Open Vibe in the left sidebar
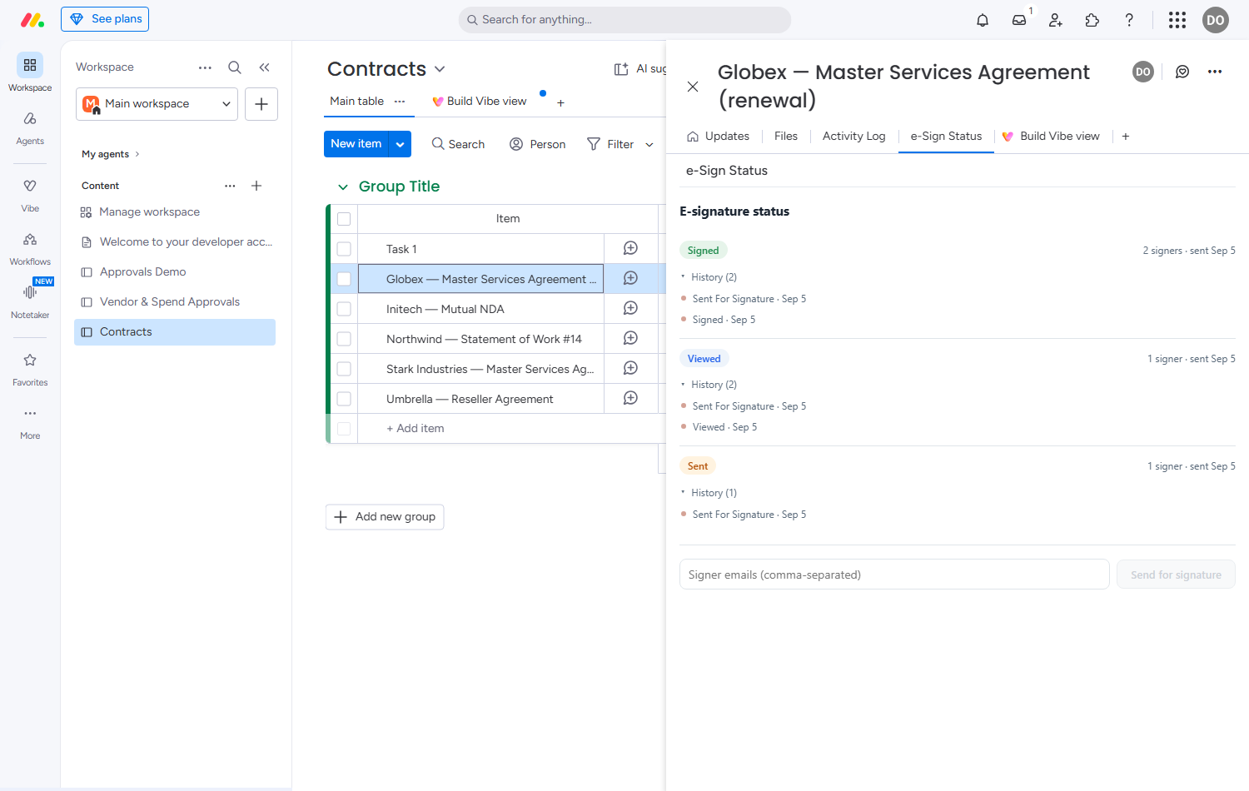The height and width of the screenshot is (791, 1249). (x=30, y=195)
